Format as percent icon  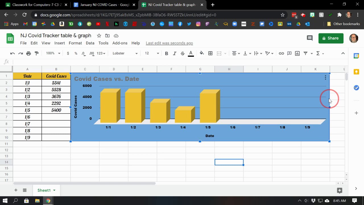[x=76, y=53]
